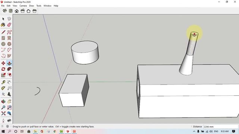Select the Circle tool
239x134 pixels.
(3, 44)
